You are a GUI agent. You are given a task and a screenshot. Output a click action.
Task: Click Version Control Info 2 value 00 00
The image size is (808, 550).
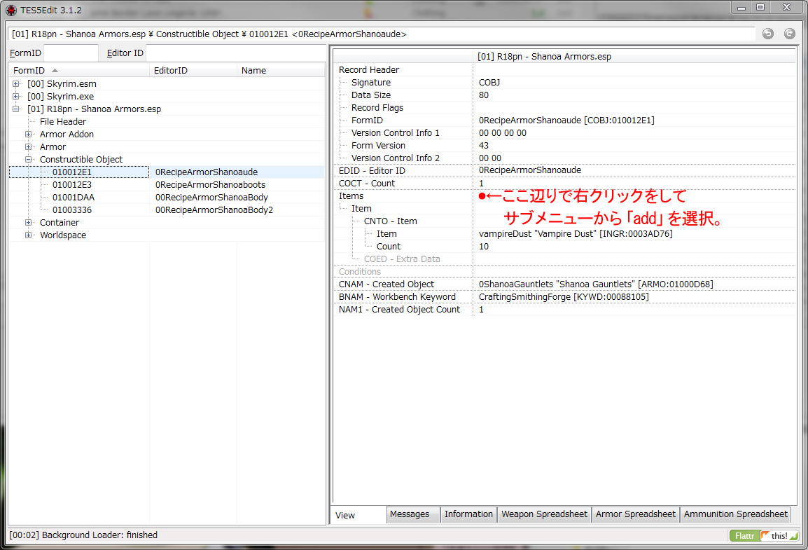click(x=489, y=158)
